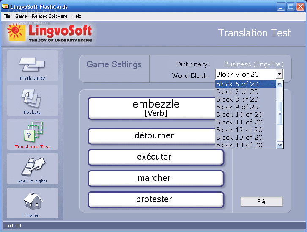This screenshot has height=232, width=307.
Task: Open the File menu
Action: coord(7,16)
